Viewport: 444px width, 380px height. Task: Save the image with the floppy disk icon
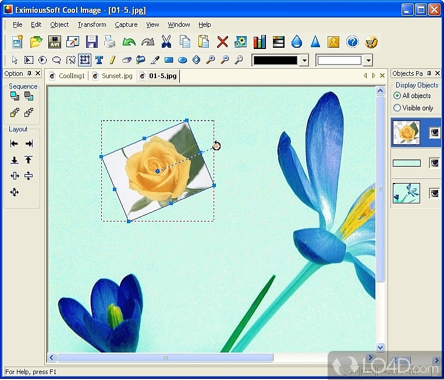[x=92, y=42]
